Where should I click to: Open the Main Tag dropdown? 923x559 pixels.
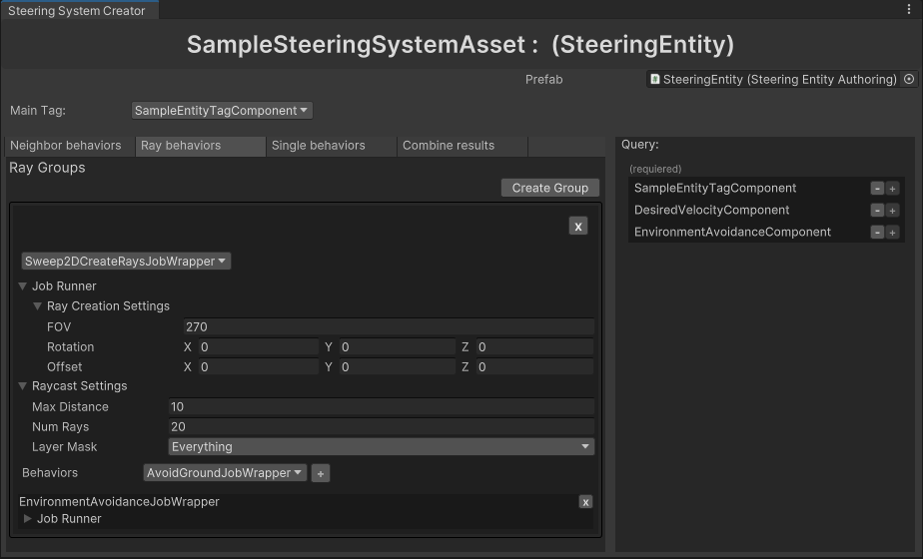click(222, 111)
